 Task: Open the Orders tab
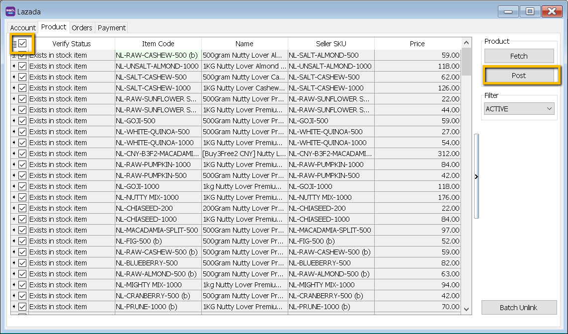point(82,28)
